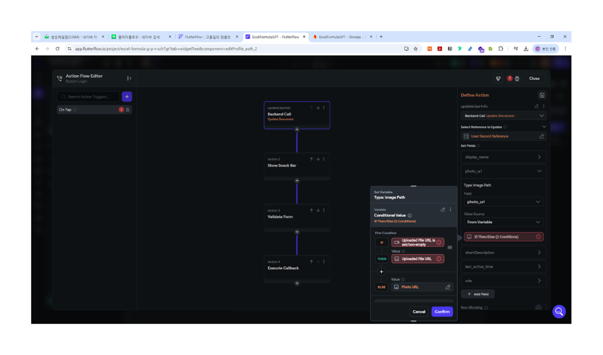Viewport: 603px width, 355px height.
Task: Open the browser Extensions puzzle icon
Action: point(500,49)
